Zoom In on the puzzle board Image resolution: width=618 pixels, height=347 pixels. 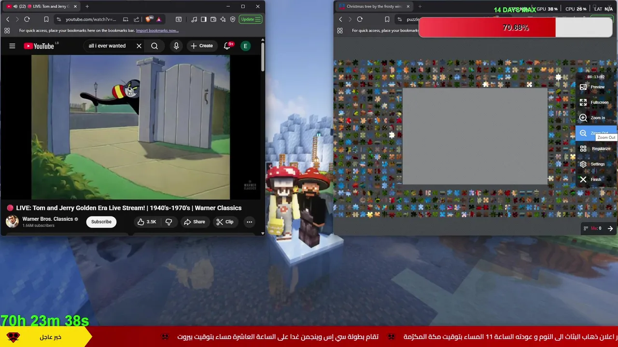tap(596, 118)
